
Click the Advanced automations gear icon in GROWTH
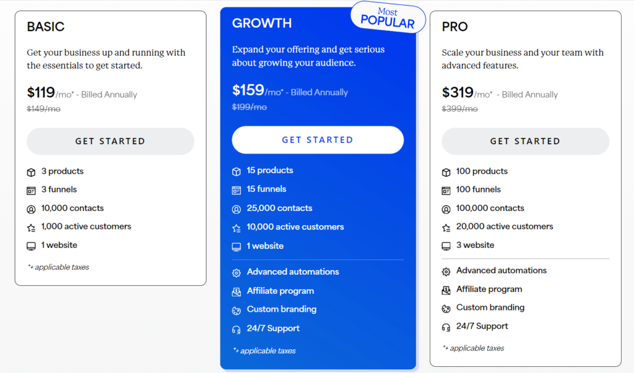tap(236, 272)
